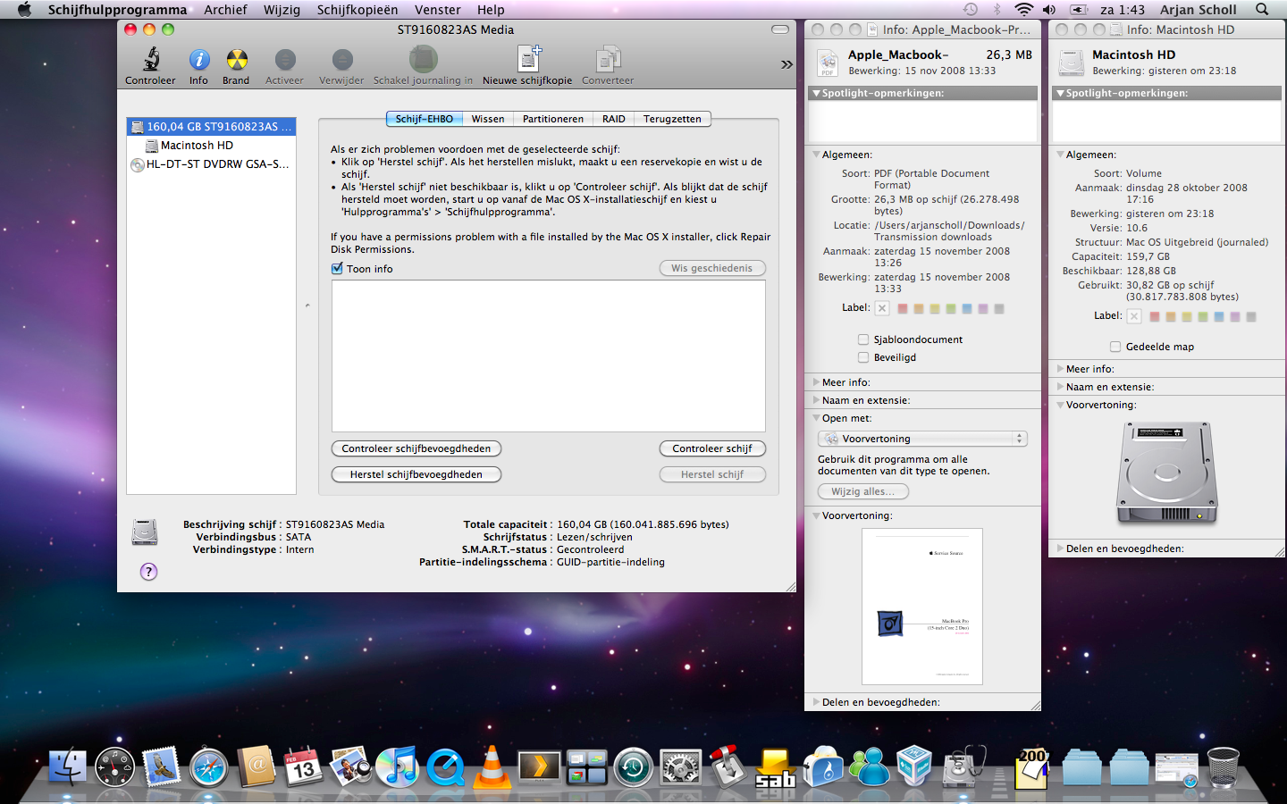The image size is (1287, 804).
Task: Click the hard disk preview image in Macintosh HD window
Action: pos(1166,473)
